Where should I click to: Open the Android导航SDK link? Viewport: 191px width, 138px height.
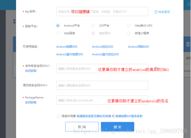pyautogui.click(x=139, y=47)
